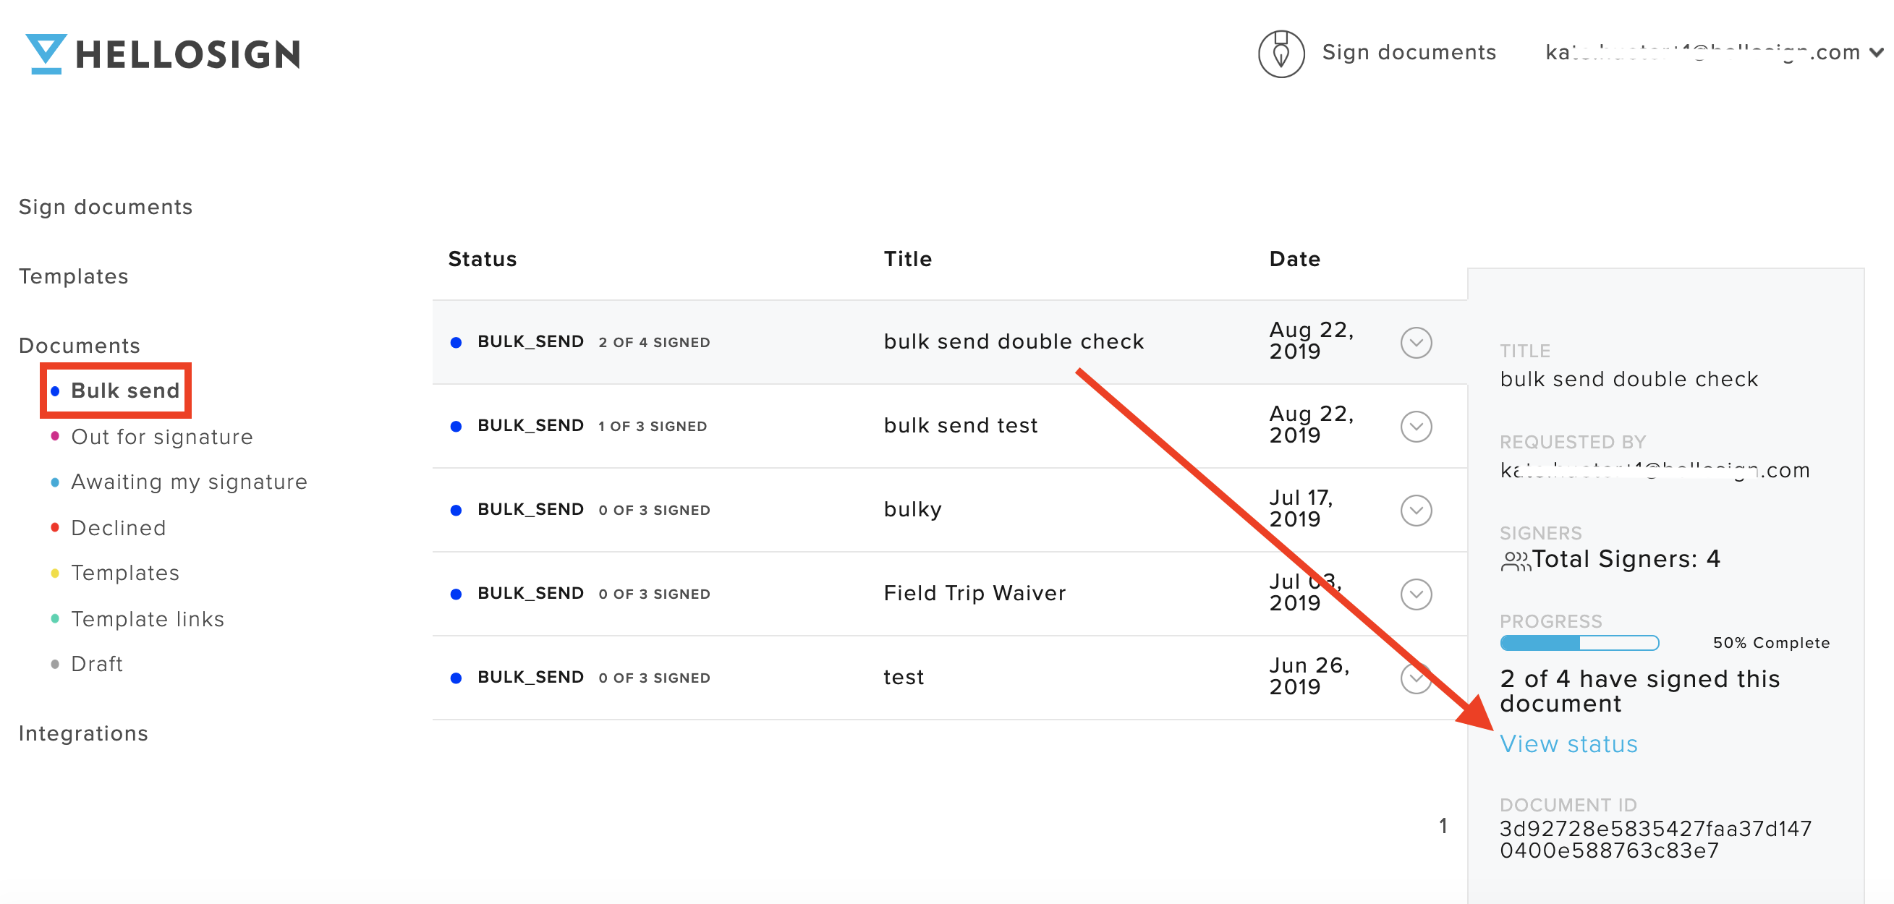Select Bulk send filter
Screen dimensions: 1894x904
pyautogui.click(x=116, y=391)
